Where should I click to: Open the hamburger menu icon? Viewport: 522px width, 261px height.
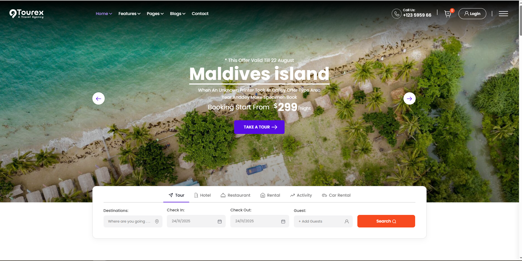tap(503, 14)
